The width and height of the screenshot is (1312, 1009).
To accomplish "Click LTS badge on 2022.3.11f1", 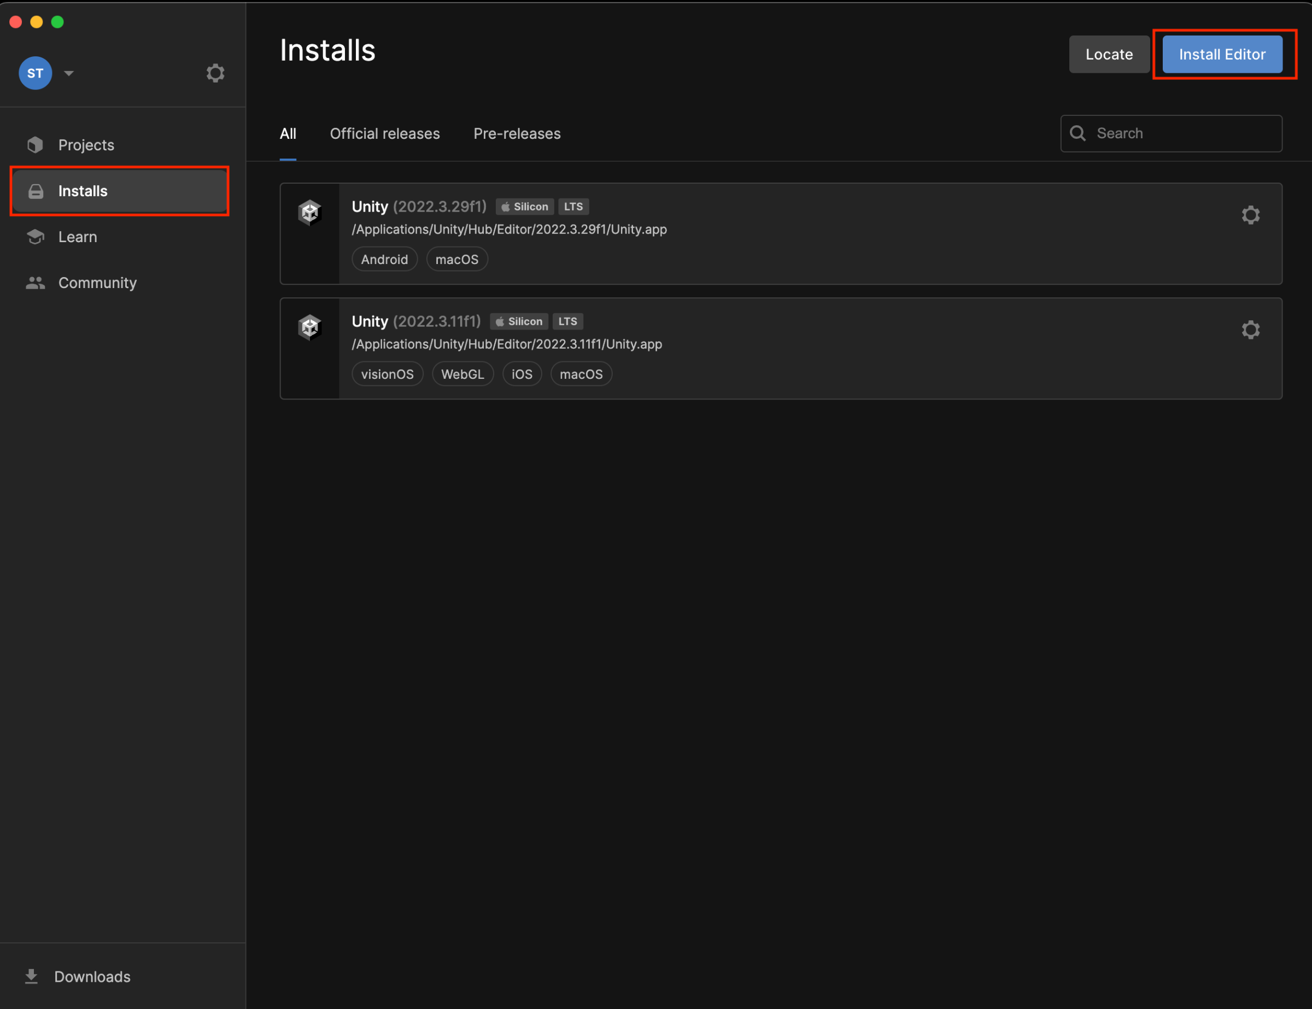I will click(567, 321).
